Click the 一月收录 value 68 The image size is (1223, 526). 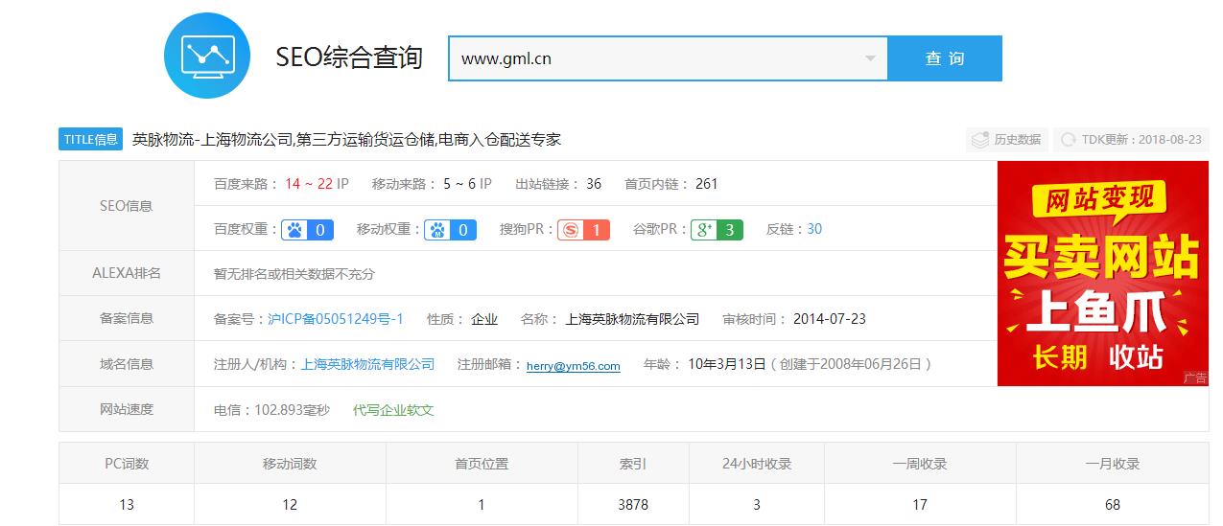(1112, 504)
